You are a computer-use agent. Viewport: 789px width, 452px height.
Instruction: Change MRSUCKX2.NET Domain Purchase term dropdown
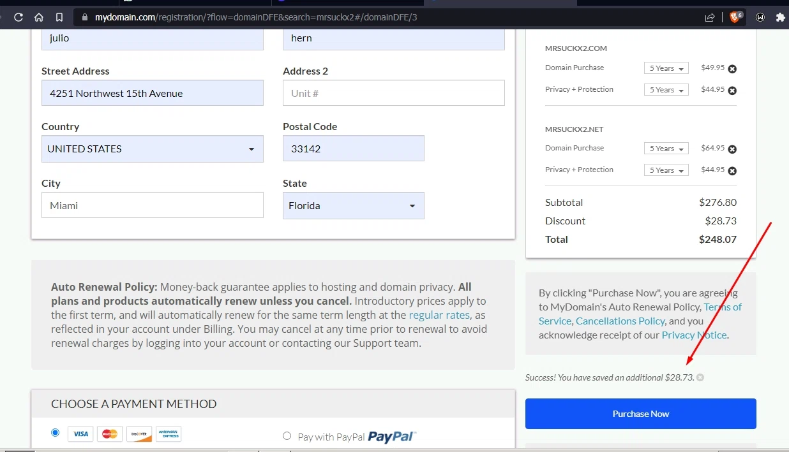(x=666, y=149)
